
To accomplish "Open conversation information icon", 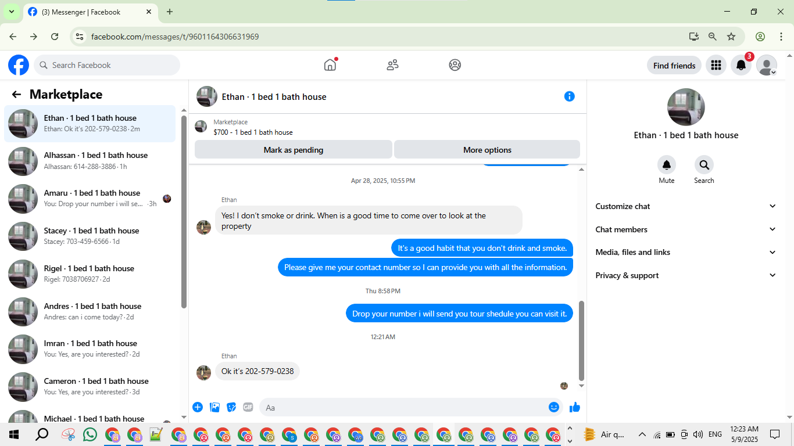I will click(570, 96).
